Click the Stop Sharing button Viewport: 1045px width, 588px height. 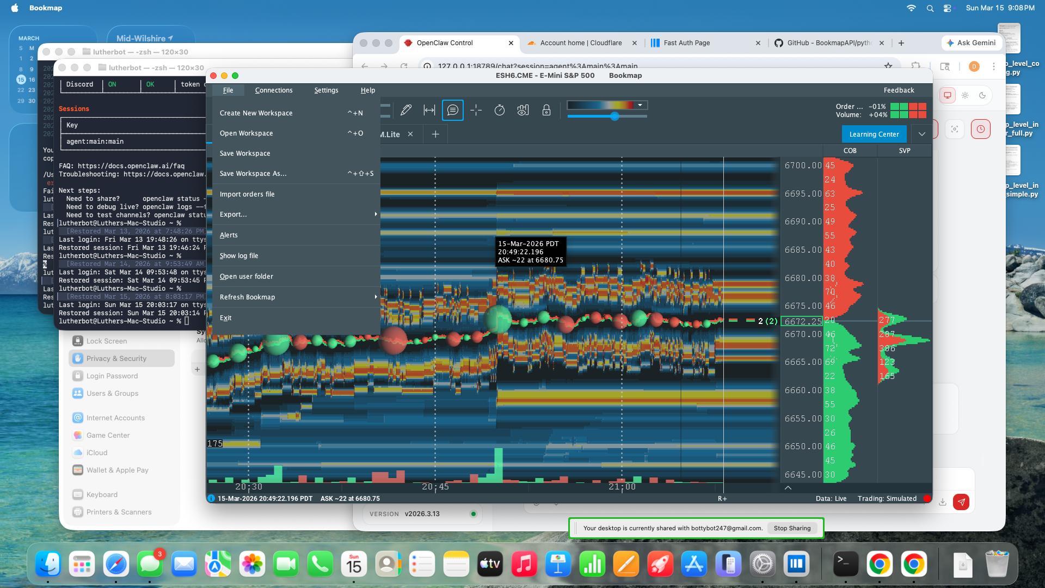[792, 528]
